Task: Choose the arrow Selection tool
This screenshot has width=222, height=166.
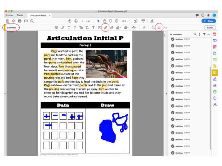Action: 98,21
